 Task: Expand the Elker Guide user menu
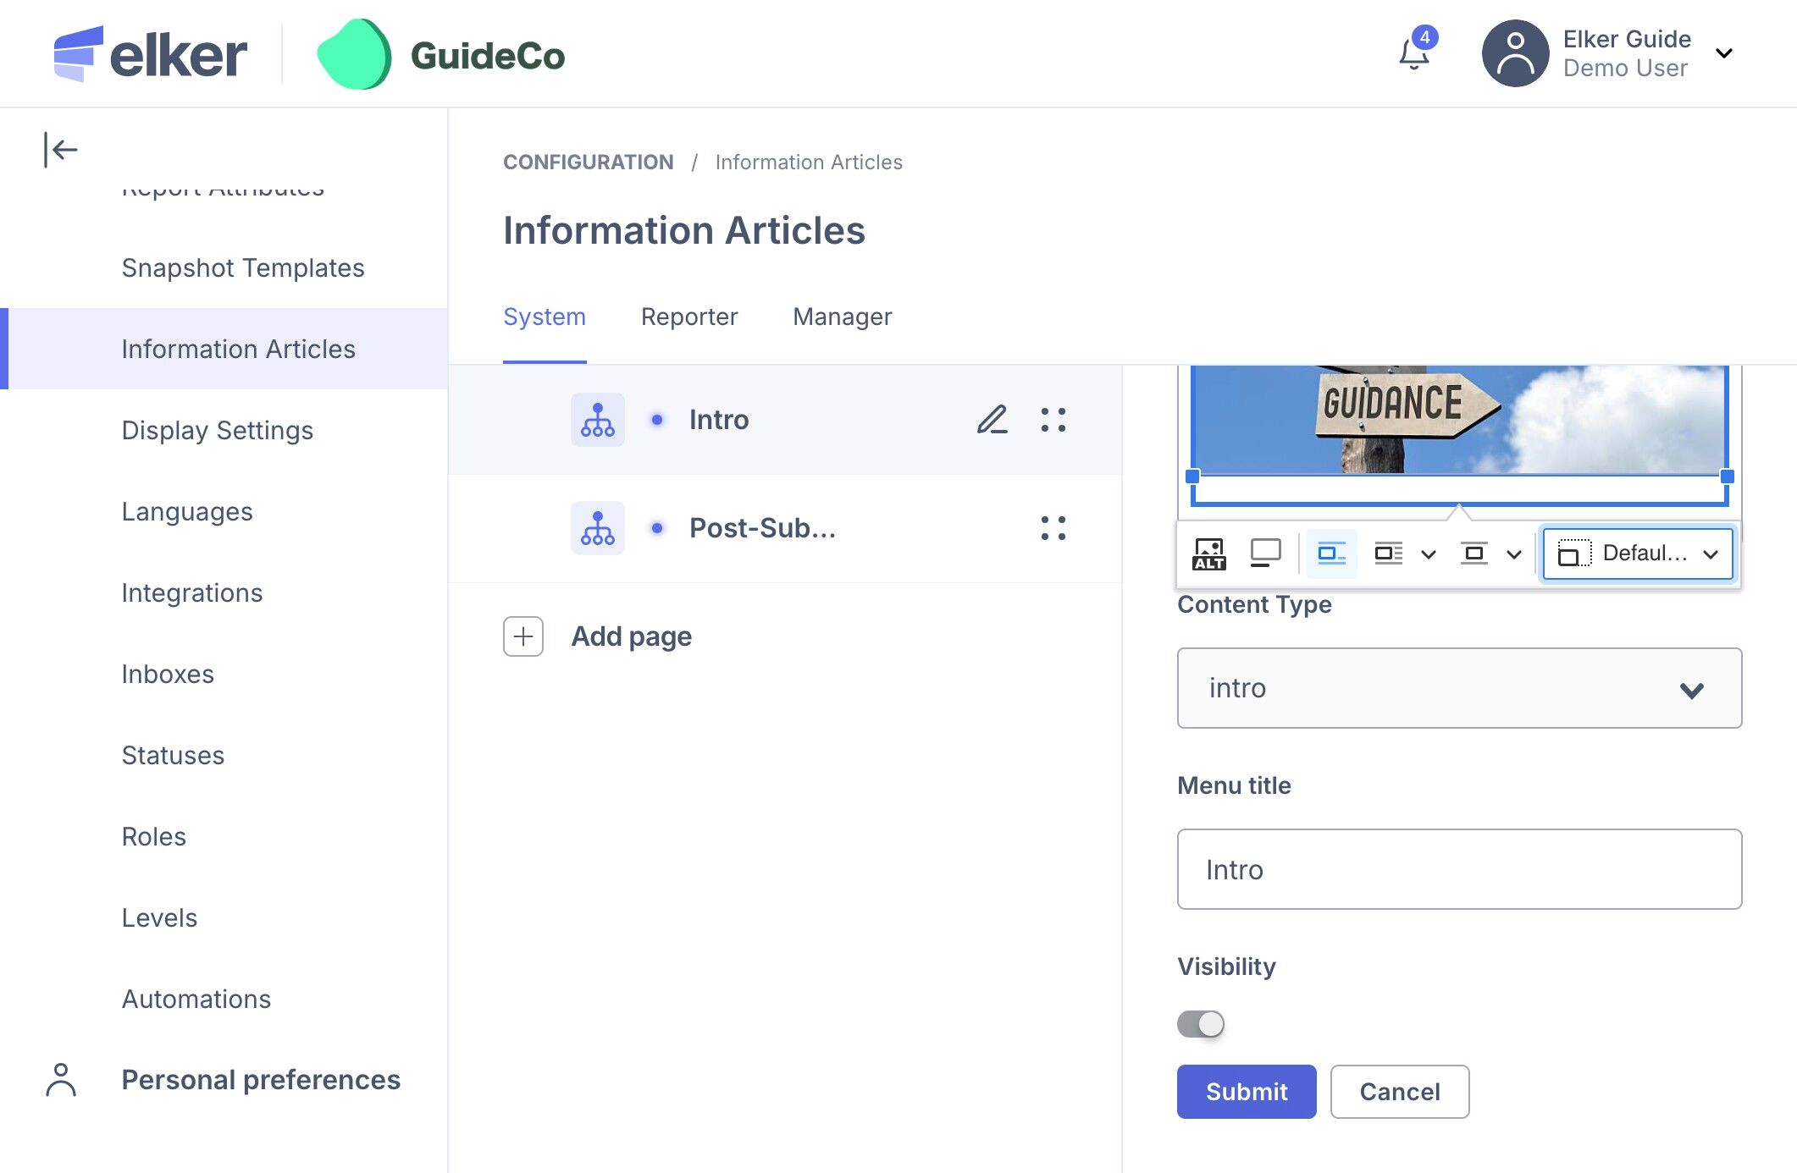tap(1723, 54)
